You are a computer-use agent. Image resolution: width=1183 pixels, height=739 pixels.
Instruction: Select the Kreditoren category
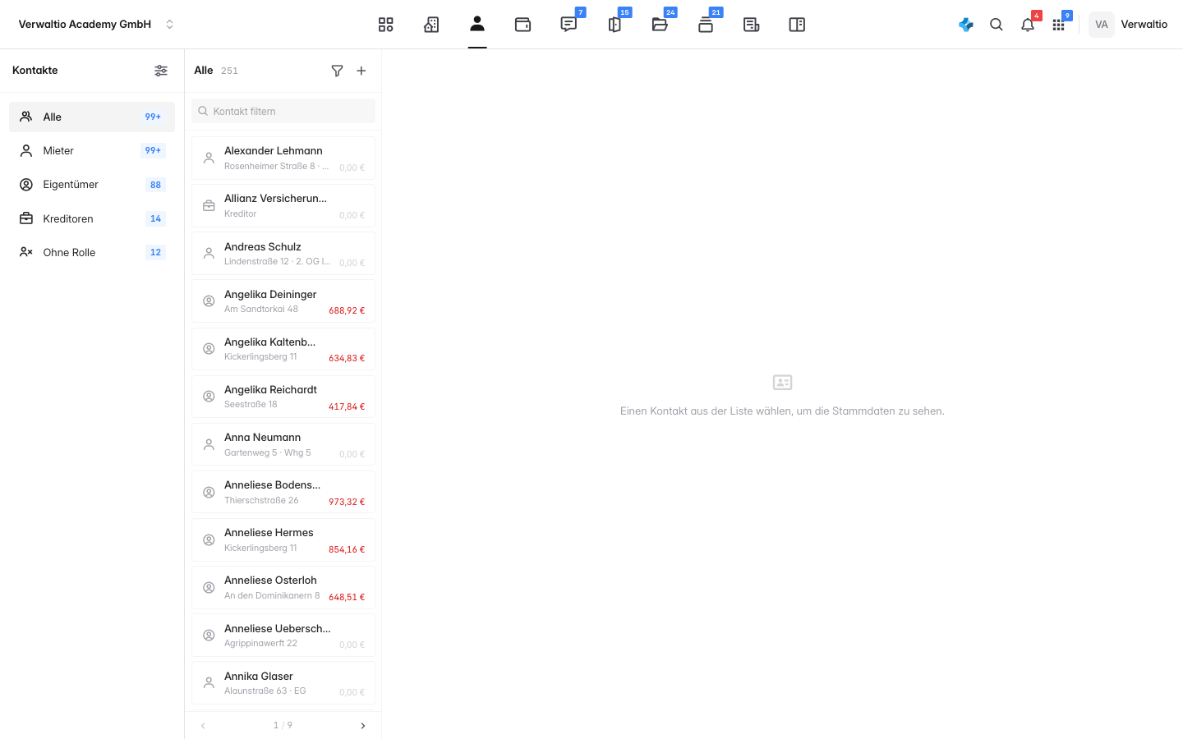pyautogui.click(x=92, y=218)
